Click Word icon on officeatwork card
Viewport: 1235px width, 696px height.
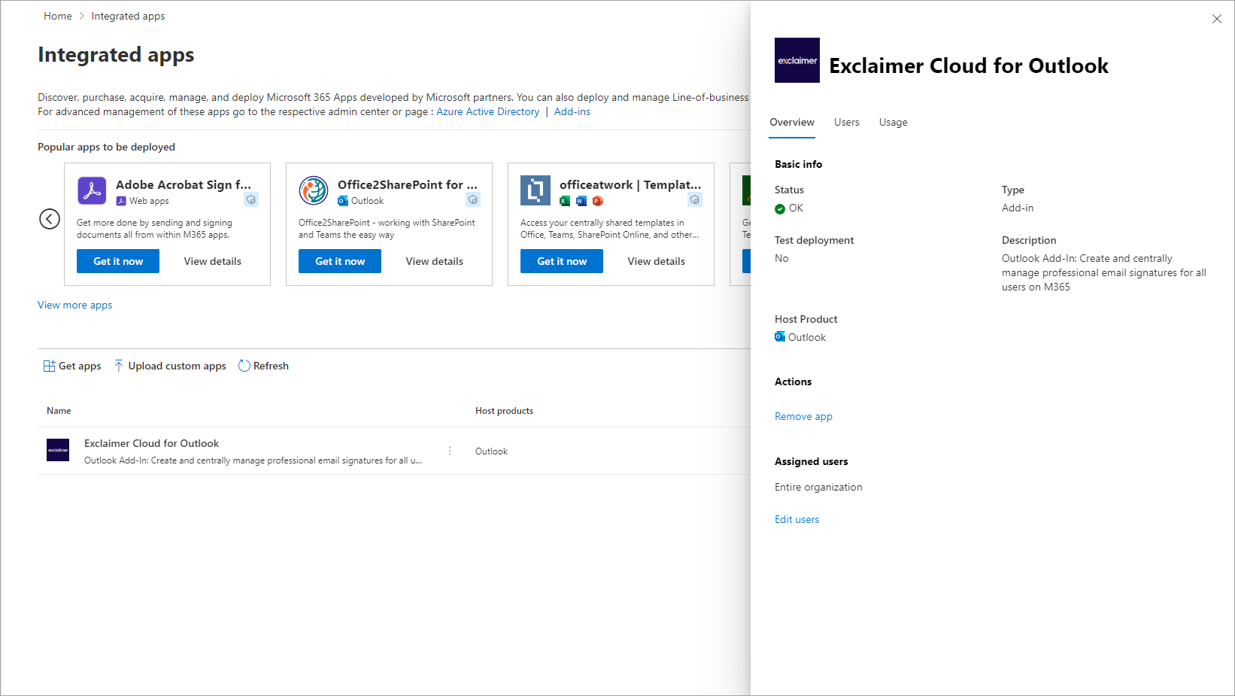tap(581, 201)
